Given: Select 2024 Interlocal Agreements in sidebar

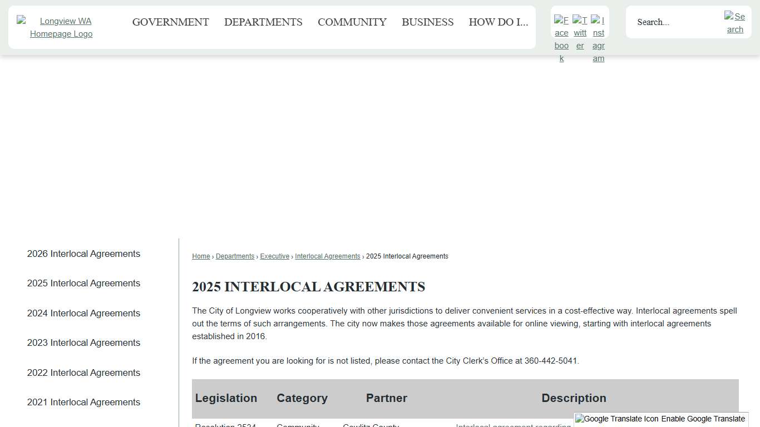Looking at the screenshot, I should click(83, 313).
